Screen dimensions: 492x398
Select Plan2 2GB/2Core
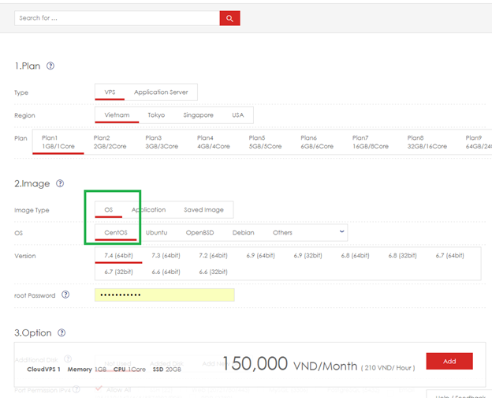click(110, 142)
